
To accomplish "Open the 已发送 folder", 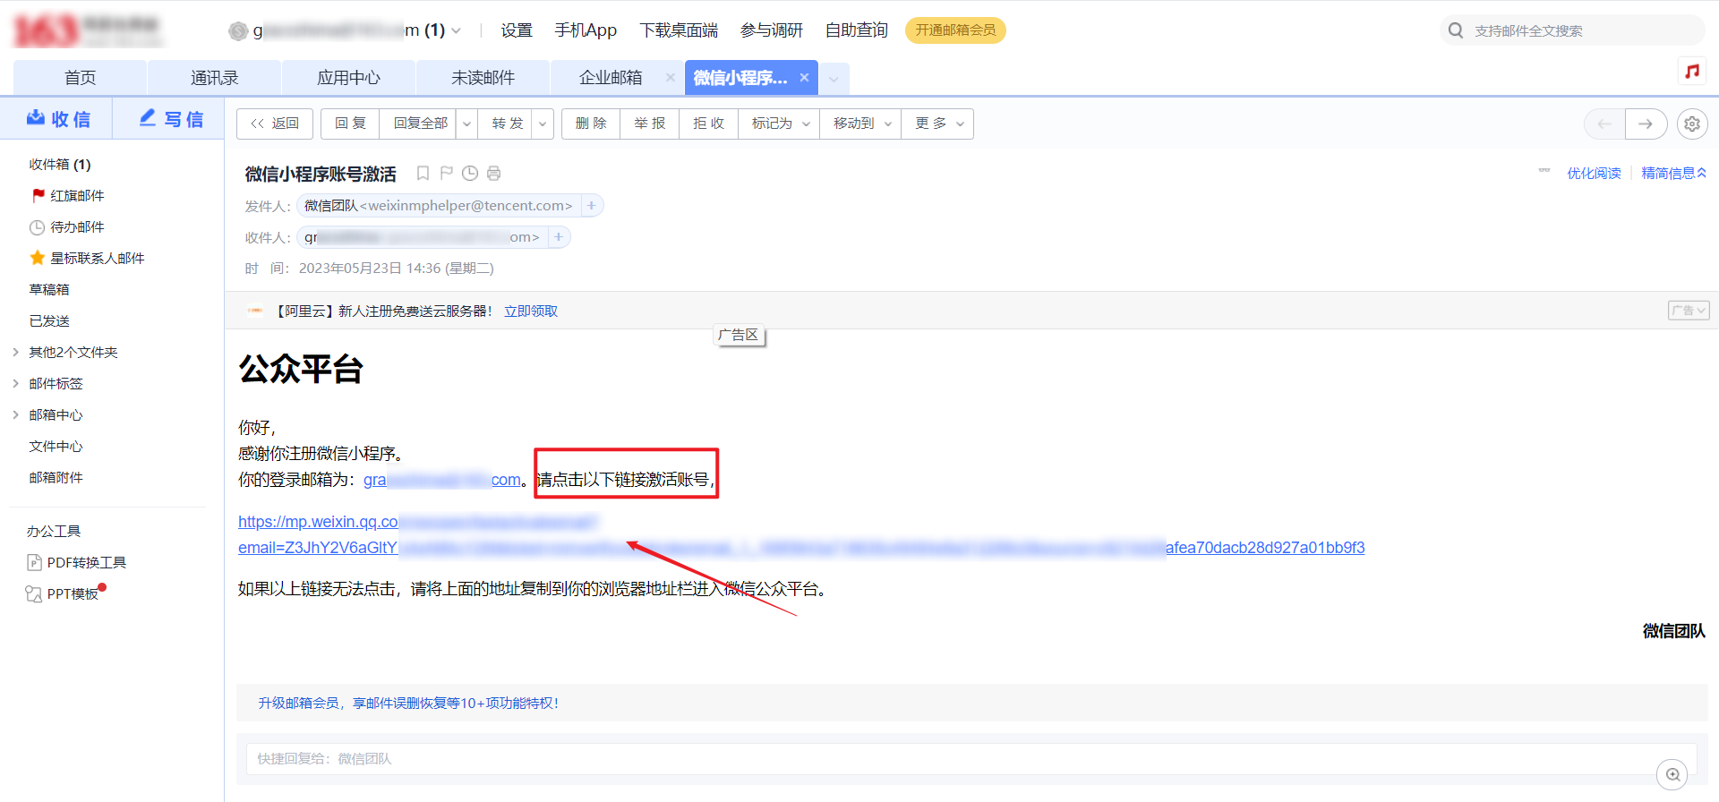I will (49, 320).
